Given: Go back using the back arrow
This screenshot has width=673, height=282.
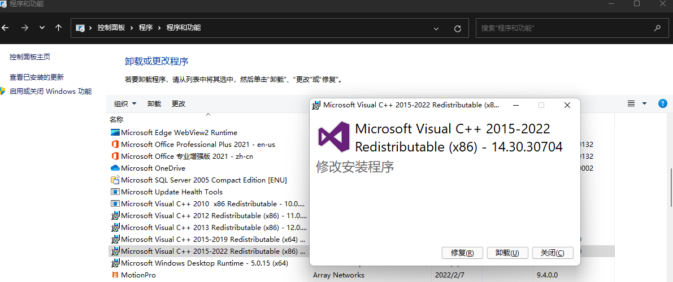Looking at the screenshot, I should (5, 28).
